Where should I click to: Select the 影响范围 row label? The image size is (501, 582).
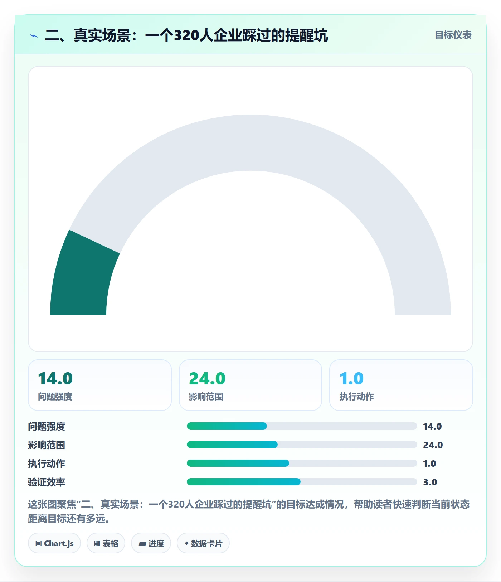[47, 445]
